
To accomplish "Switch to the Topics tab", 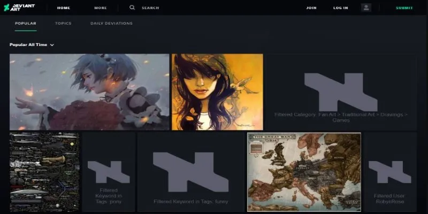I will click(x=63, y=24).
